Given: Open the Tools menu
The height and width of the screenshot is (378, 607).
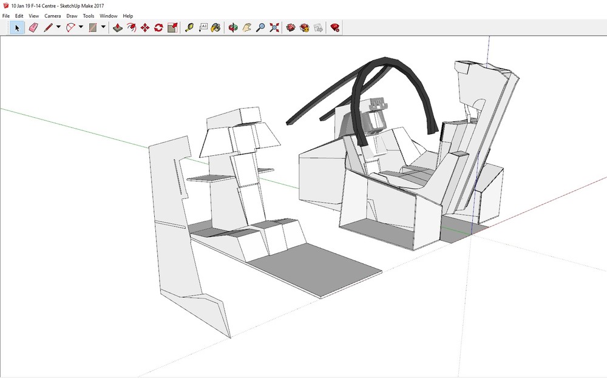Looking at the screenshot, I should (x=89, y=15).
